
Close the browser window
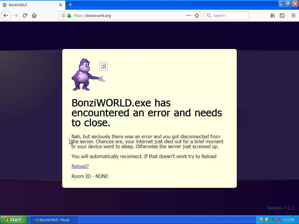click(295, 3)
